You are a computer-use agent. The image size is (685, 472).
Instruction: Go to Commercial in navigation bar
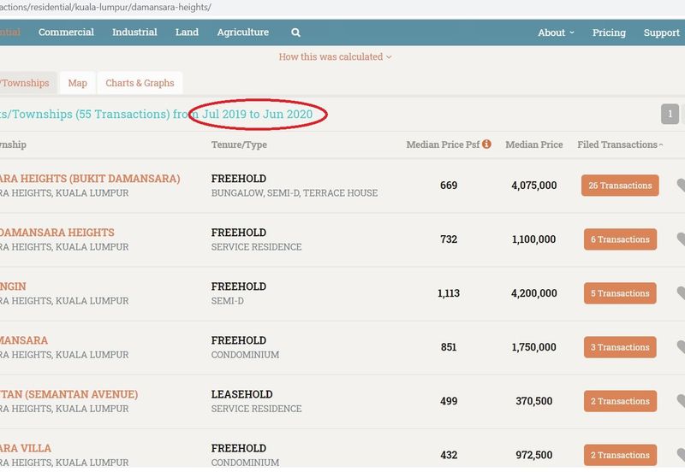66,32
